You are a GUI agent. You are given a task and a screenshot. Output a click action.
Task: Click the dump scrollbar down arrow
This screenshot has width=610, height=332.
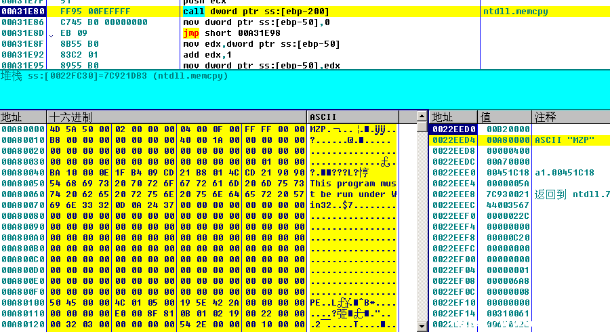[422, 326]
